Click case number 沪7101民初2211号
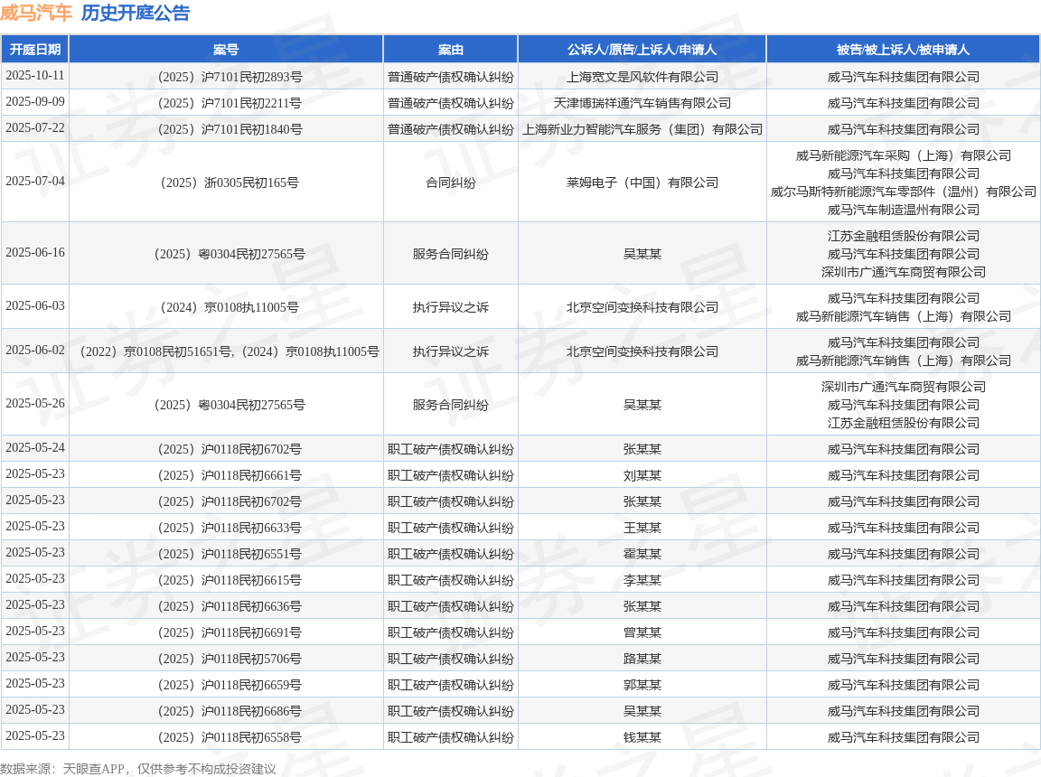The height and width of the screenshot is (777, 1041). [x=230, y=103]
